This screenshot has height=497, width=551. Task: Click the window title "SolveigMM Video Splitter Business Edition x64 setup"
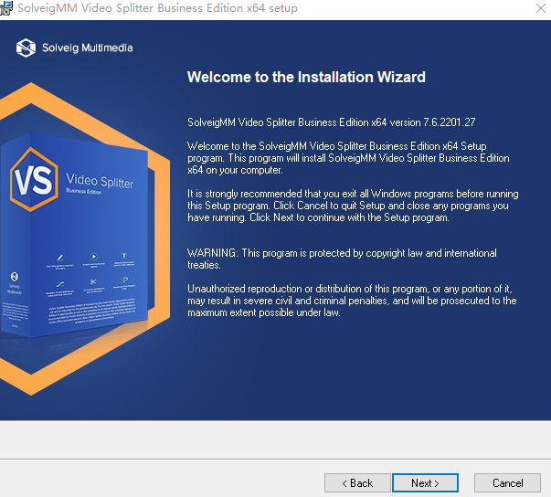[x=157, y=8]
